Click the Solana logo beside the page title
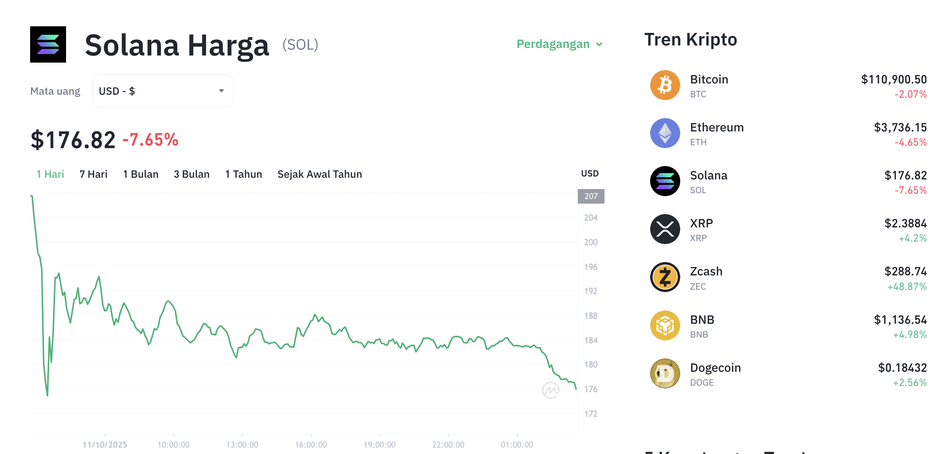 [48, 45]
